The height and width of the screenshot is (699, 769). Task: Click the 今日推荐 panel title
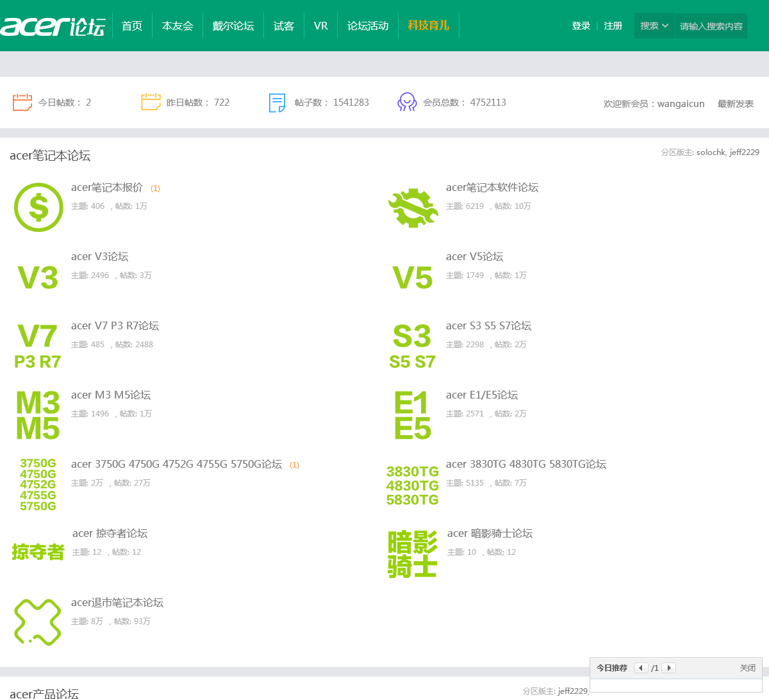tap(612, 668)
